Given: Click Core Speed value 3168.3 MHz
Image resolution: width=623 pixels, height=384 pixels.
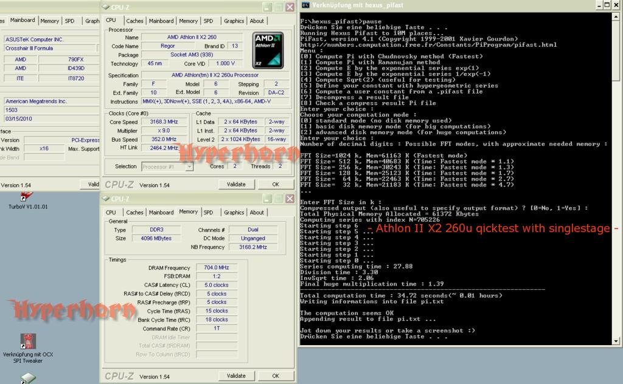Looking at the screenshot, I should (x=164, y=122).
